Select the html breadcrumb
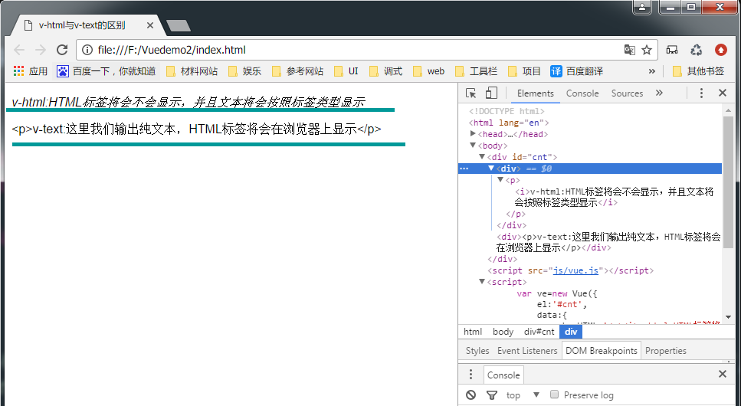Viewport: 741px width, 406px height. click(473, 332)
